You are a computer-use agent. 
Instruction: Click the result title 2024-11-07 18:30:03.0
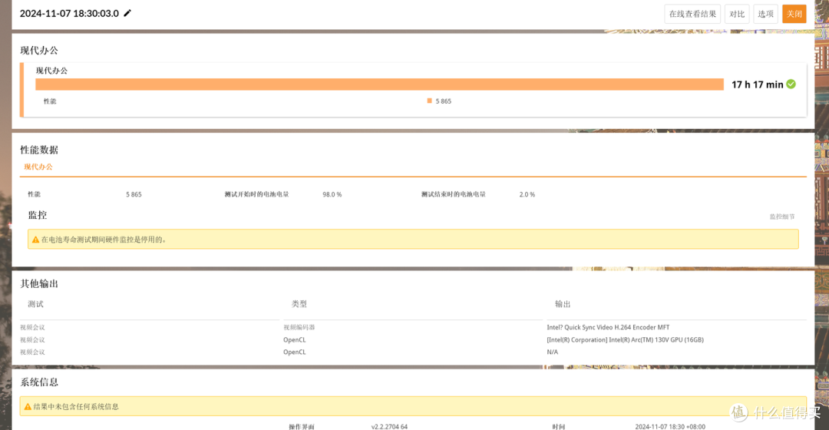pos(69,13)
